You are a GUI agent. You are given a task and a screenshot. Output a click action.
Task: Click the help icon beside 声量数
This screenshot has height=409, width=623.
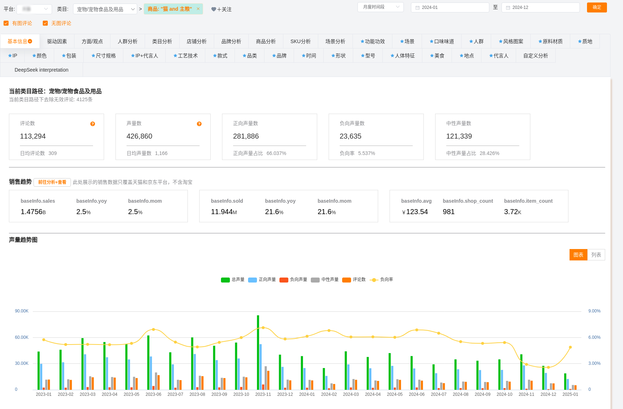(x=199, y=124)
